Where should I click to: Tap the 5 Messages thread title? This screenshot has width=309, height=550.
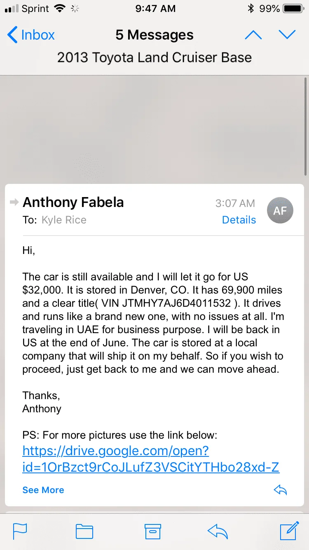coord(154,35)
